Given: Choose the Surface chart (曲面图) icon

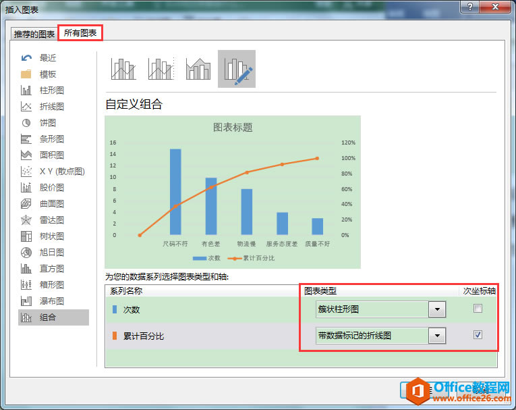Looking at the screenshot, I should [26, 204].
